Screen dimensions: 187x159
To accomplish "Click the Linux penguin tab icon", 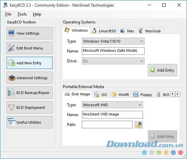I will click(94, 31).
